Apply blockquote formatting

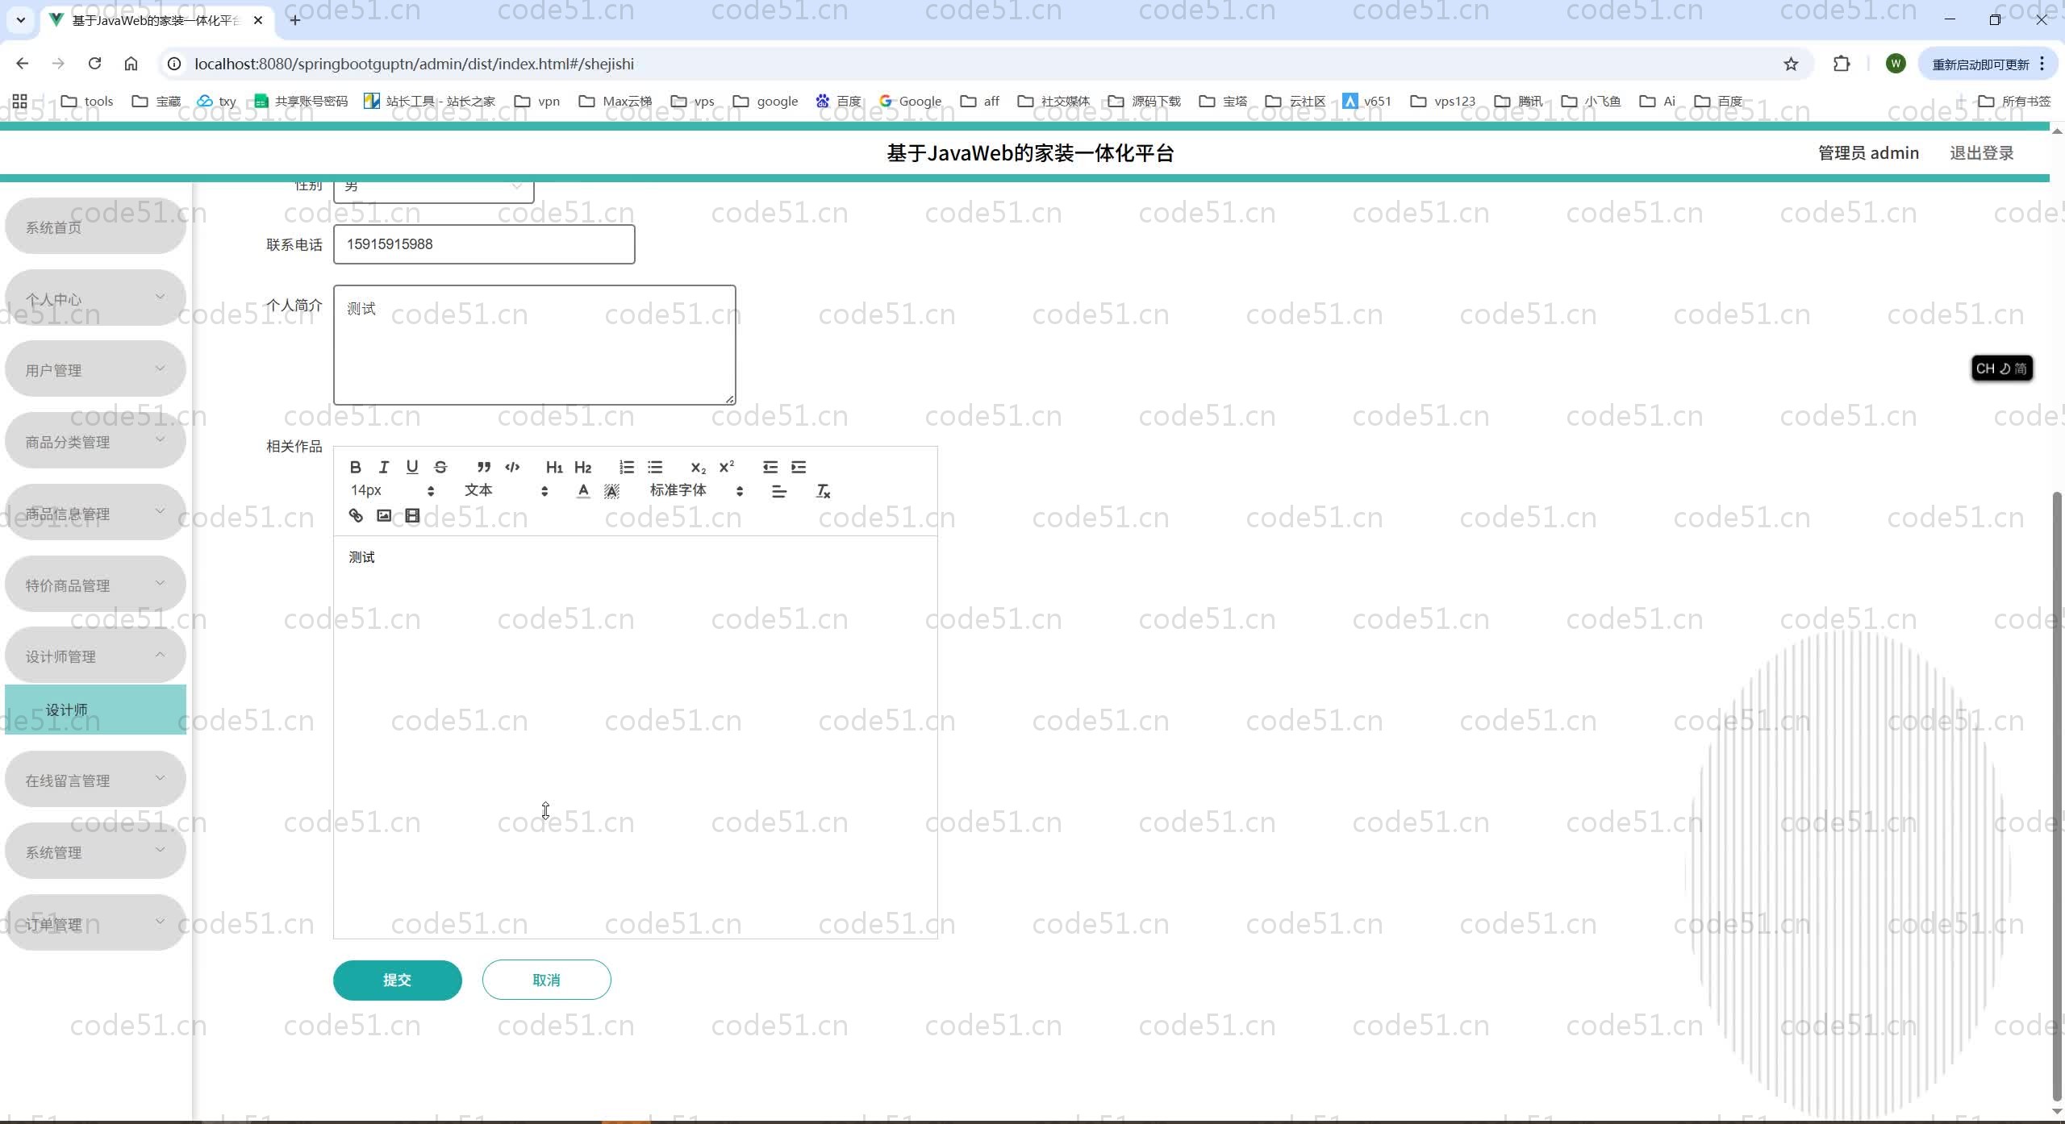coord(483,467)
